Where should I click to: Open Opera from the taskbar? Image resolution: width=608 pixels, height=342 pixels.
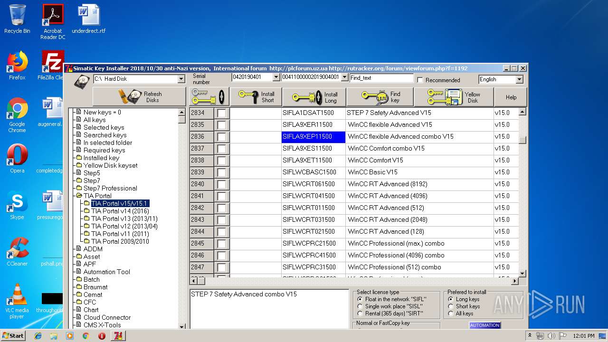(102, 336)
